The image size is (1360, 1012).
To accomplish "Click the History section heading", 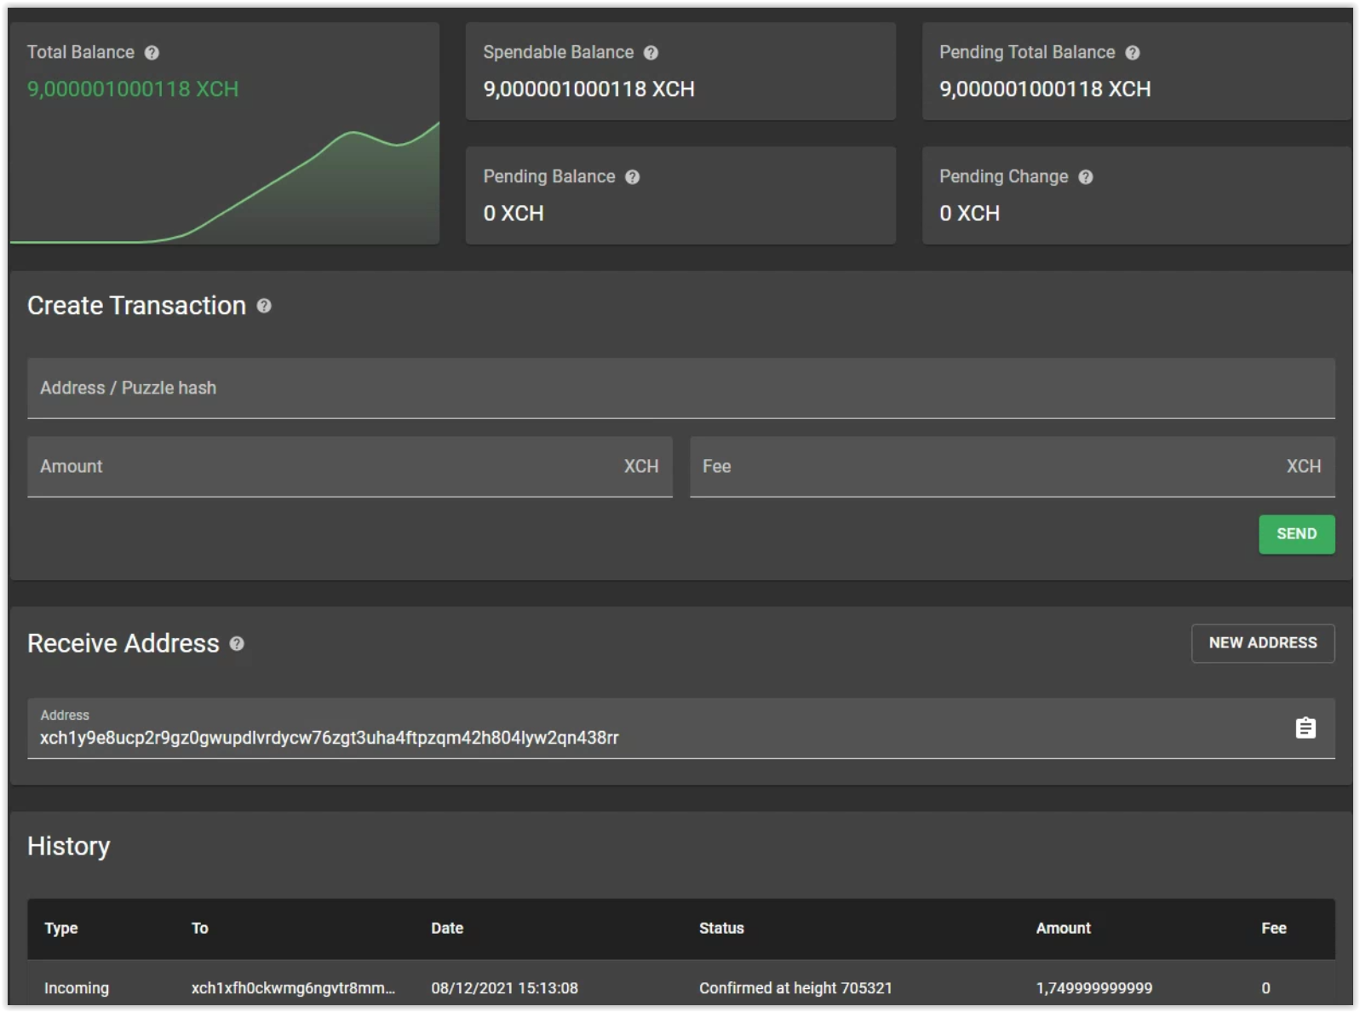I will point(69,847).
